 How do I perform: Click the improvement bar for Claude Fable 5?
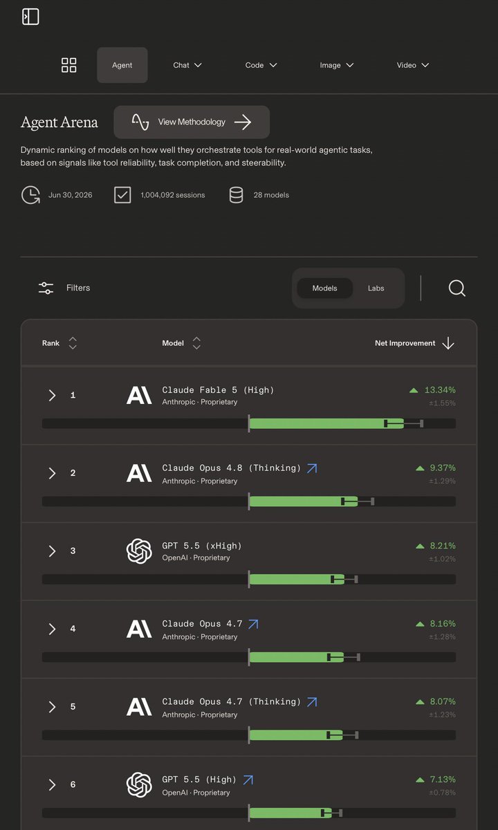(249, 423)
